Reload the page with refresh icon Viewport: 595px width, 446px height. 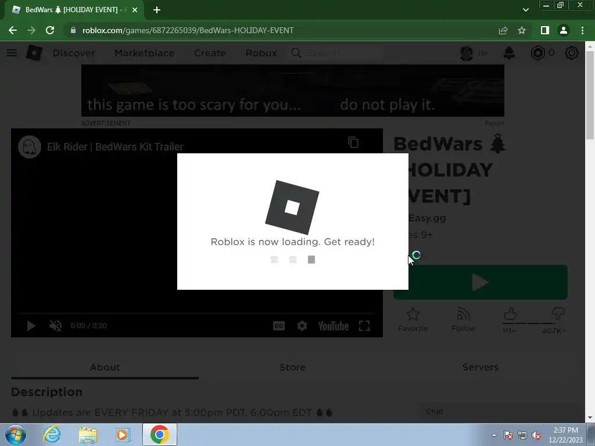pos(50,30)
